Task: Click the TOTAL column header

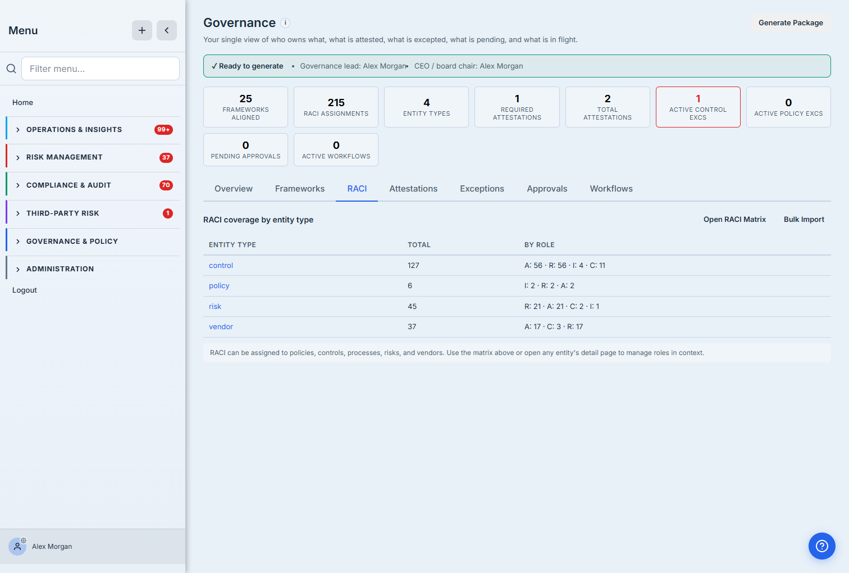Action: [419, 245]
